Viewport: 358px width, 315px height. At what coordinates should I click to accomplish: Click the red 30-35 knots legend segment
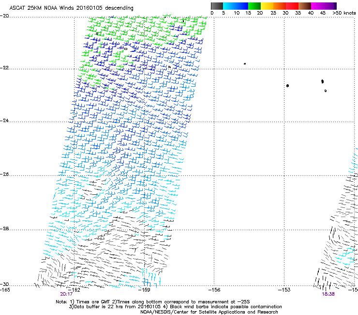(292, 6)
